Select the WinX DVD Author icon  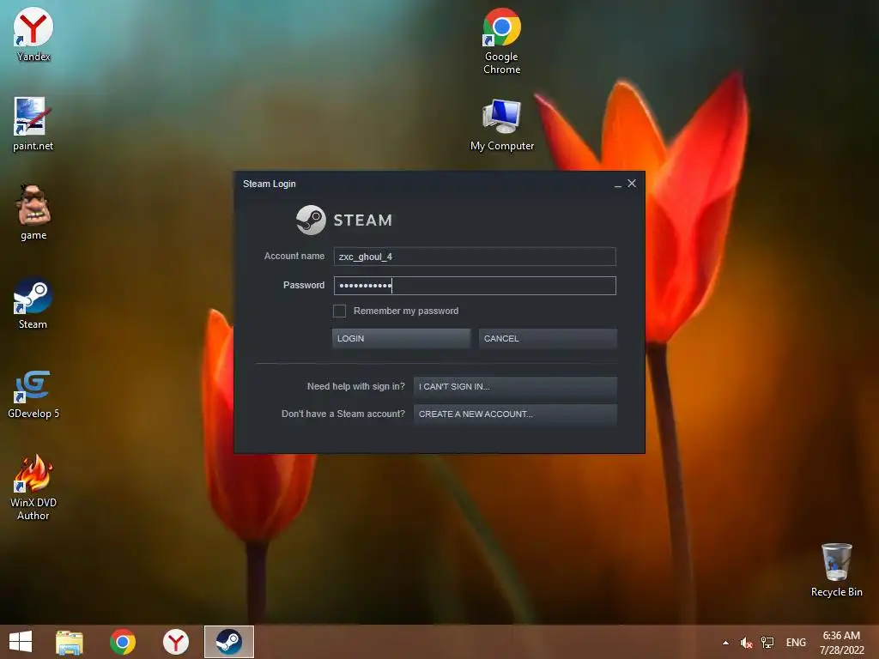pos(33,487)
